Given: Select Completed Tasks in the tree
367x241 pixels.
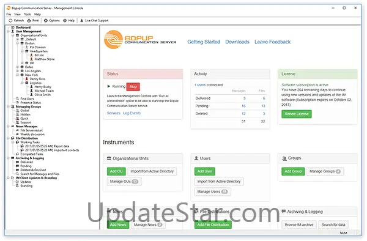Looking at the screenshot, I should (32, 154).
